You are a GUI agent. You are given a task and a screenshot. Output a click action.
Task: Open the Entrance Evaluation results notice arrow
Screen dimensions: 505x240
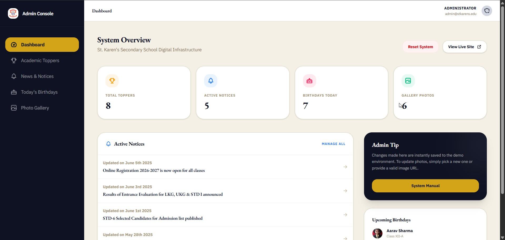[x=345, y=191]
